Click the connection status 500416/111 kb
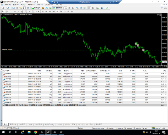 [x=159, y=128]
